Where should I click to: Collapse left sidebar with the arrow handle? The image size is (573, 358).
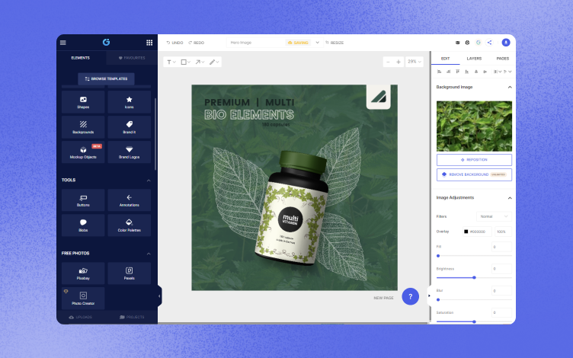point(159,296)
